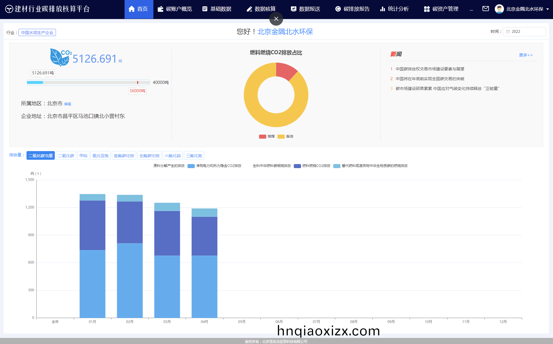Open the mail envelope icon

tap(486, 9)
